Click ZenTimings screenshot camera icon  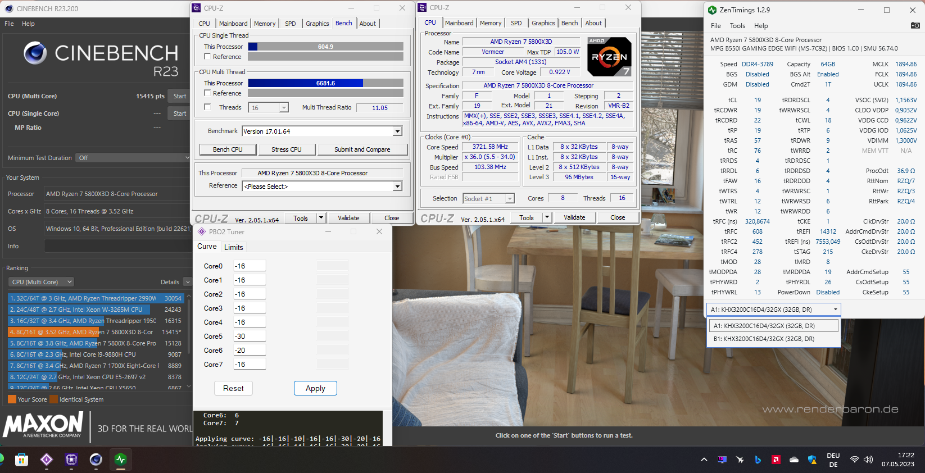tap(915, 26)
